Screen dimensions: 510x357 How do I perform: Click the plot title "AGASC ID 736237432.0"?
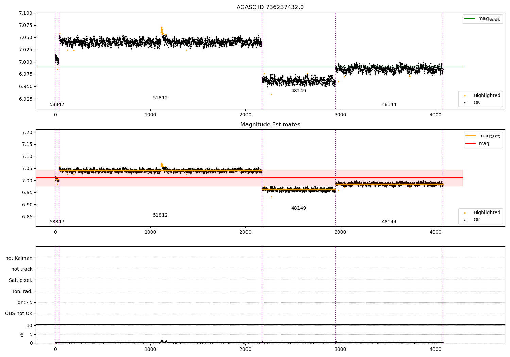tap(270, 7)
